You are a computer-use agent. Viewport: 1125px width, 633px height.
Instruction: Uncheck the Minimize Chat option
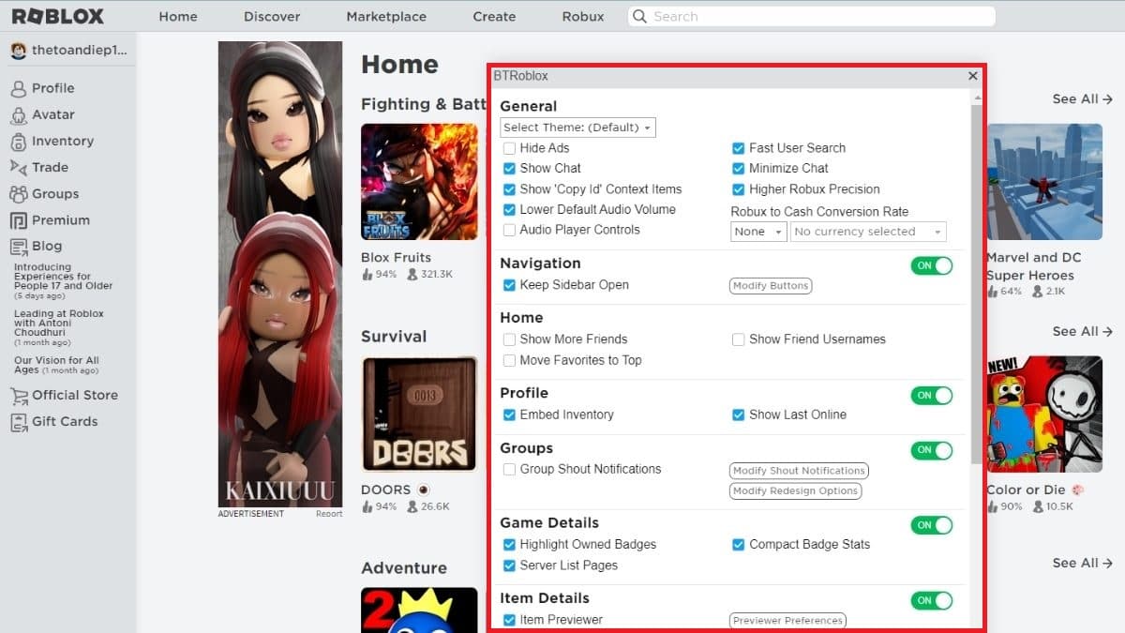coord(739,169)
